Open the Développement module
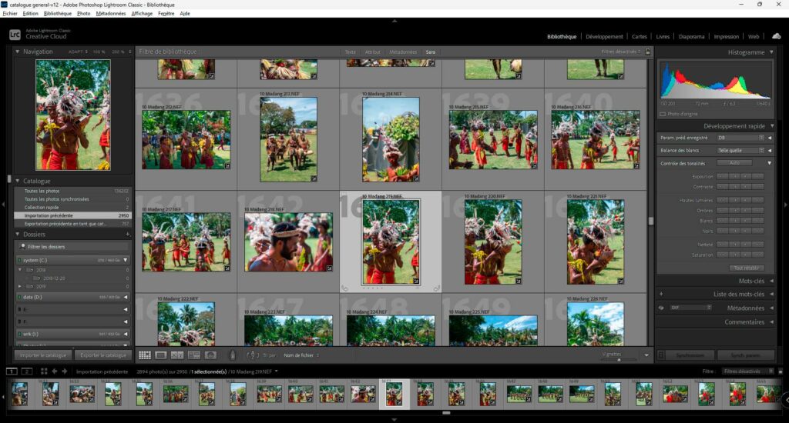 [x=604, y=36]
